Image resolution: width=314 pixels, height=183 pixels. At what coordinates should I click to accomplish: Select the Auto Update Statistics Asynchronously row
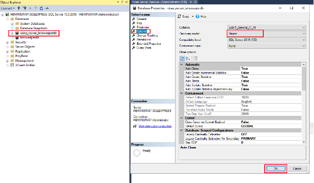coord(243,89)
